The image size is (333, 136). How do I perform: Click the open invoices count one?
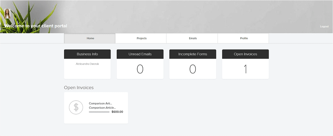click(x=246, y=69)
